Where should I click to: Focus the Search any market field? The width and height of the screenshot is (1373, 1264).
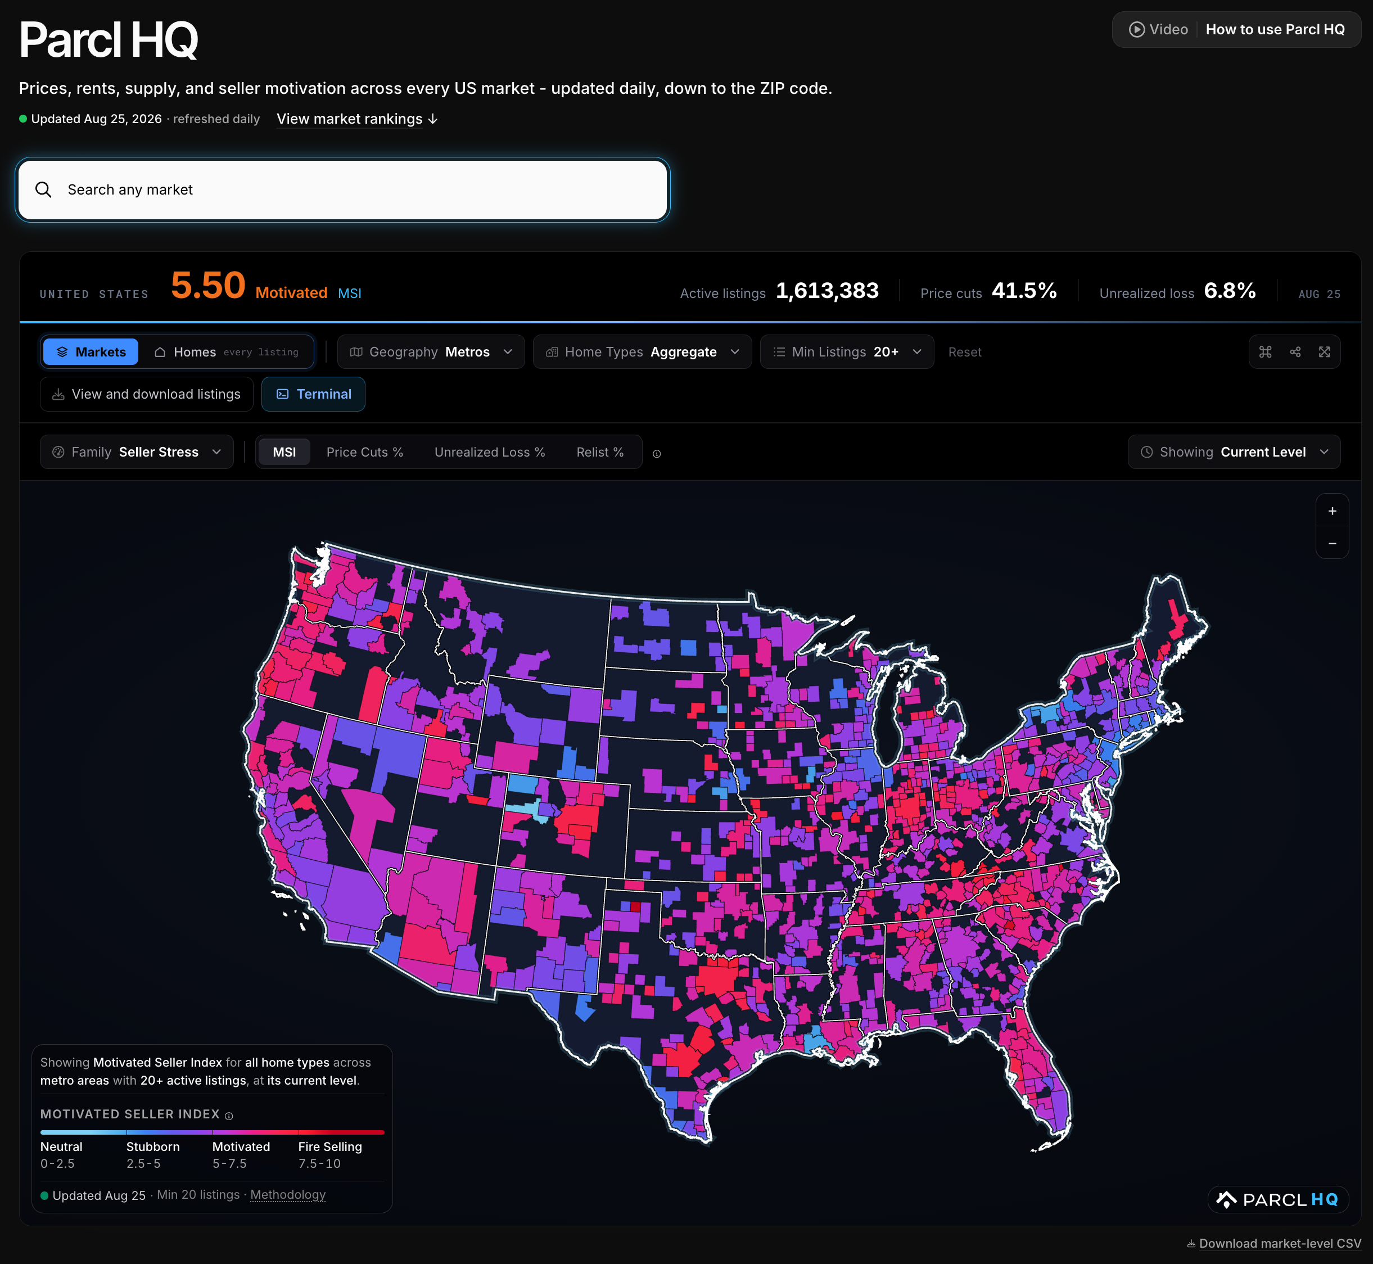pos(342,189)
